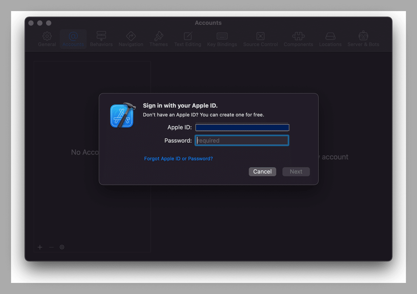
Task: Open the account list gear menu
Action: [62, 247]
